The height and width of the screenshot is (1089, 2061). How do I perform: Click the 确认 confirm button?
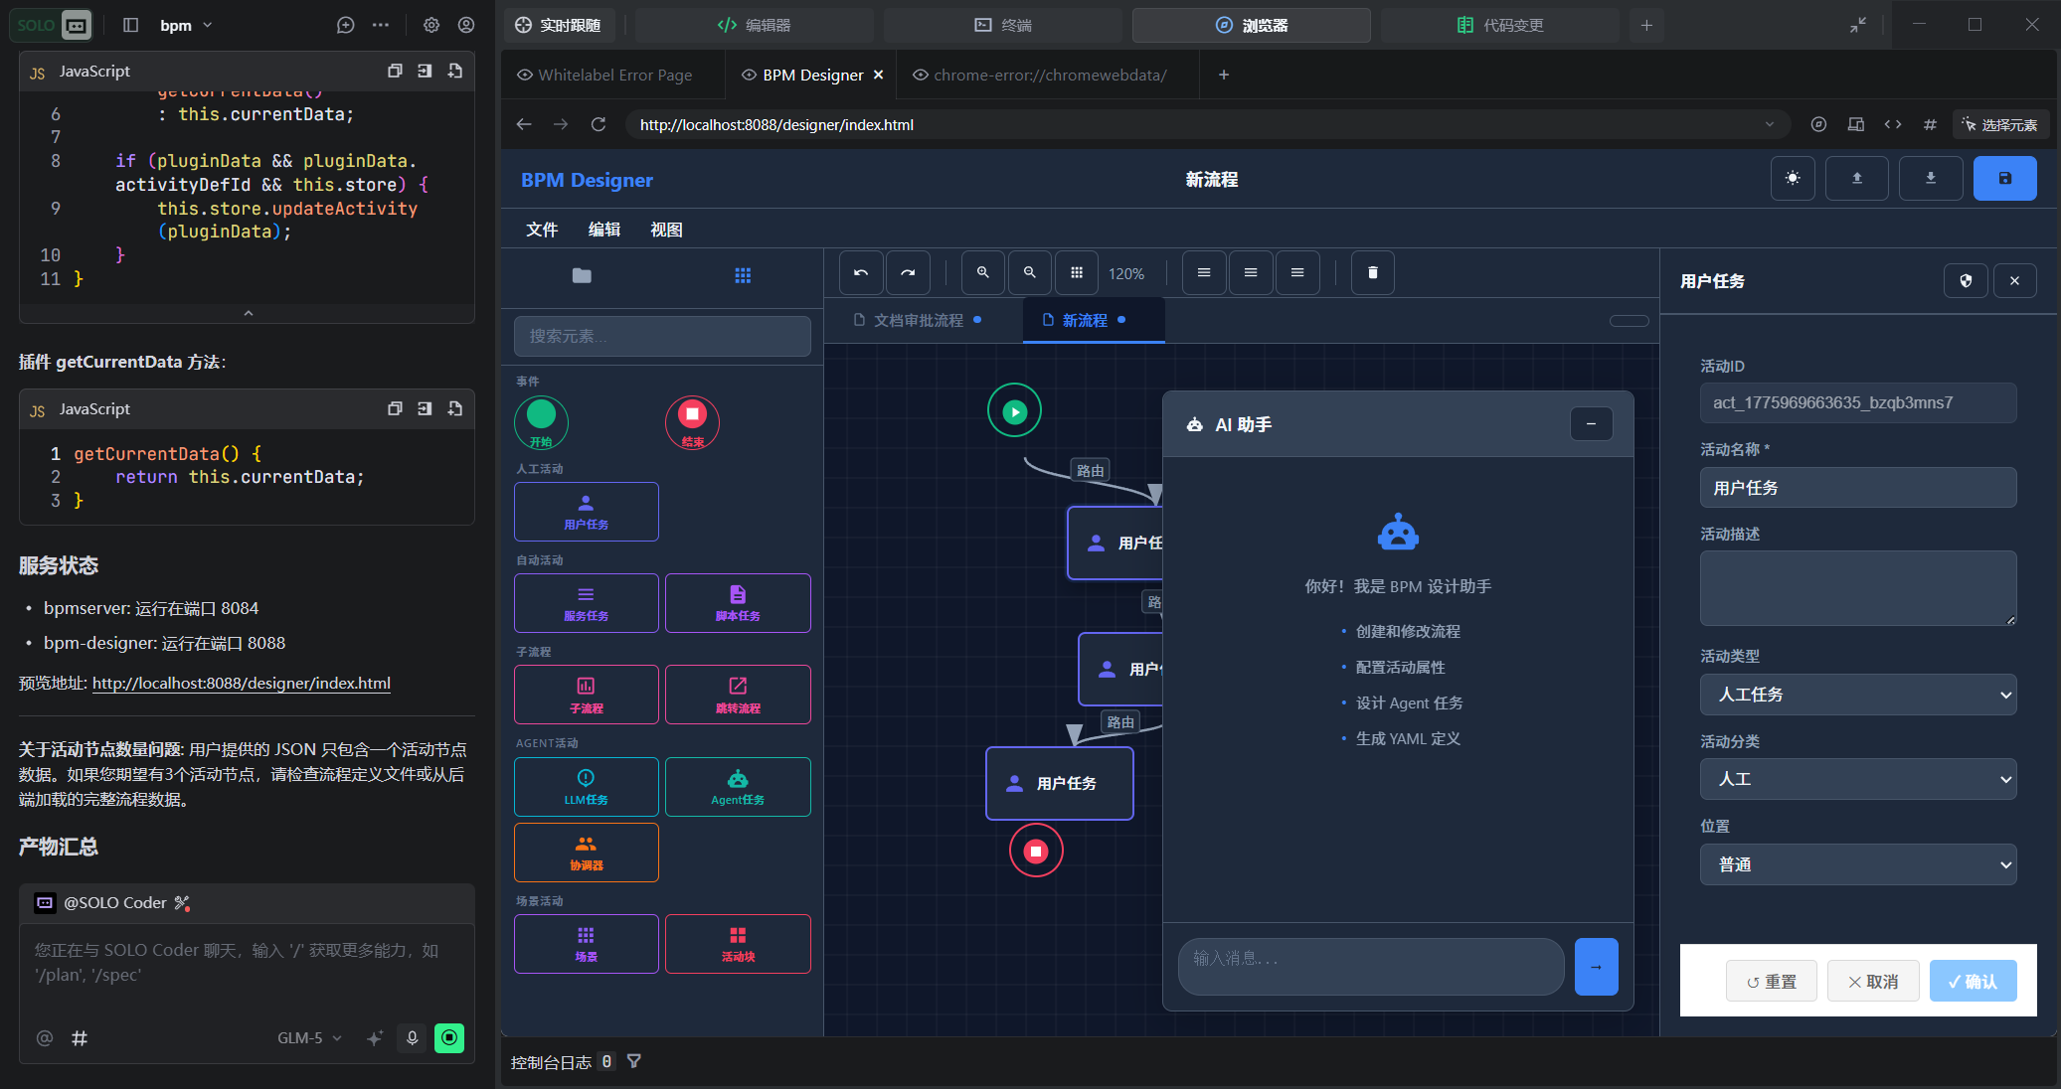tap(1973, 981)
